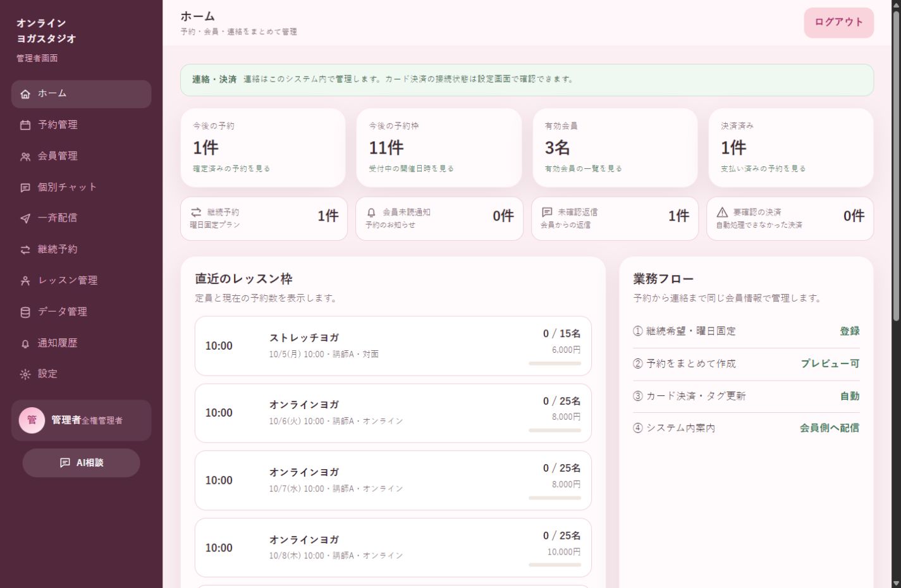Click the capacity bar under ストレッチヨガ 6,000円
The image size is (901, 588).
555,364
